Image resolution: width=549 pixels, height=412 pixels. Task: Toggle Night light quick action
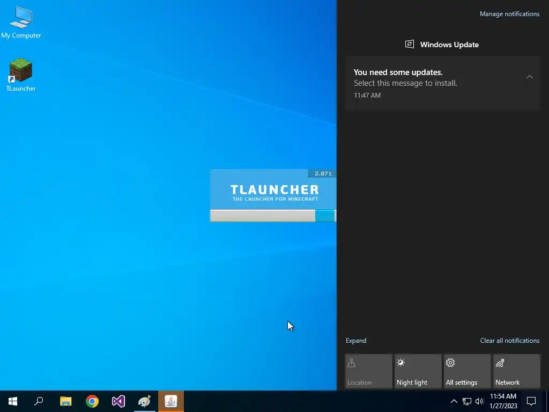418,371
